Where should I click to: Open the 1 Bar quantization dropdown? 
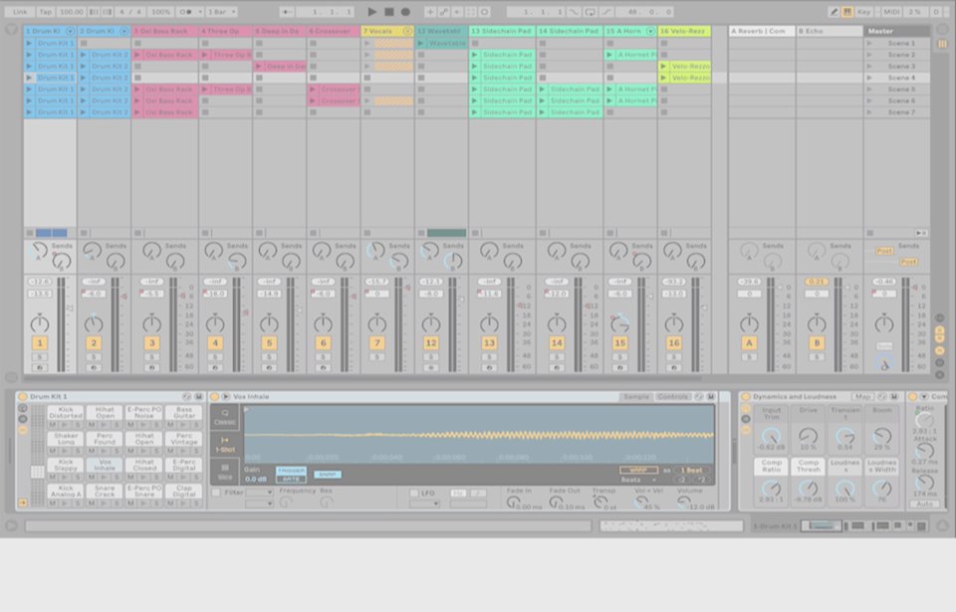click(219, 12)
